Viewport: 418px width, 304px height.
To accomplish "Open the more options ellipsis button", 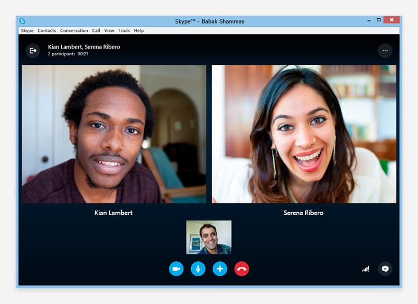I will pos(385,51).
